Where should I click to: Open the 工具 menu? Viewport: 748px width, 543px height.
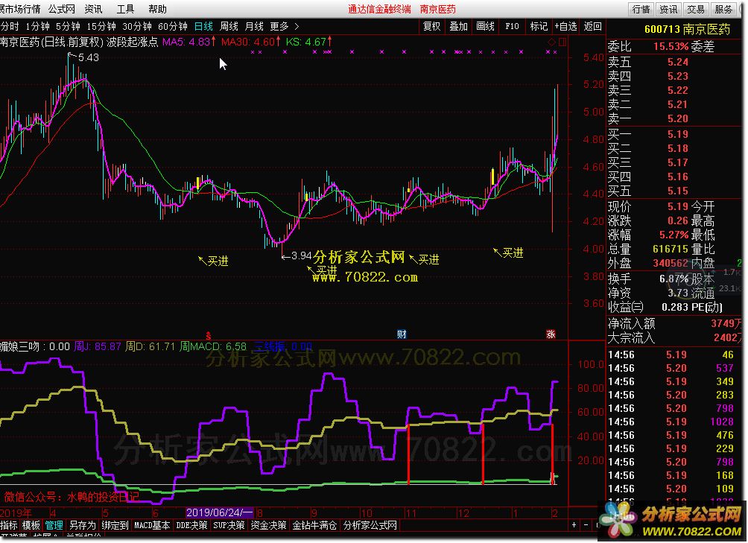point(125,9)
